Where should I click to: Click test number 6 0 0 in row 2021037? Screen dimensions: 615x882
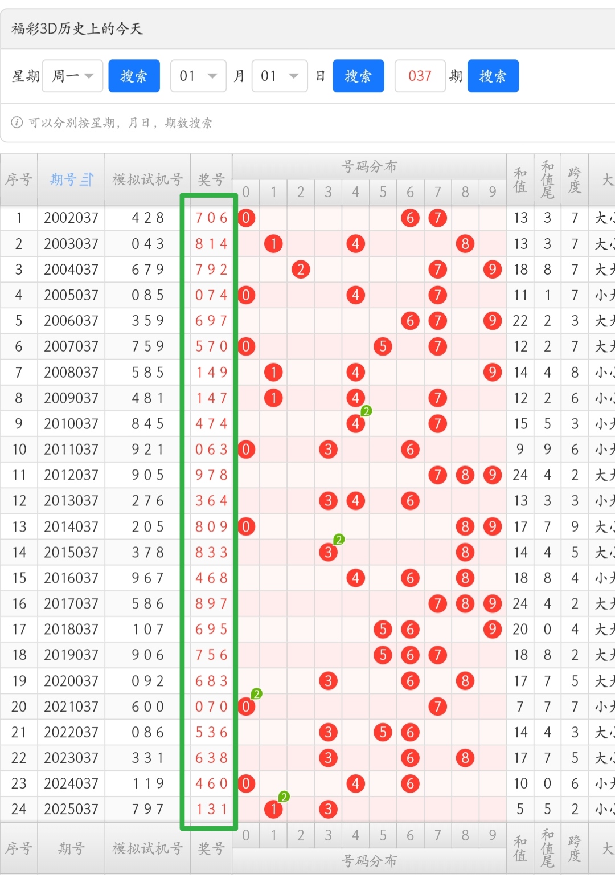(147, 707)
